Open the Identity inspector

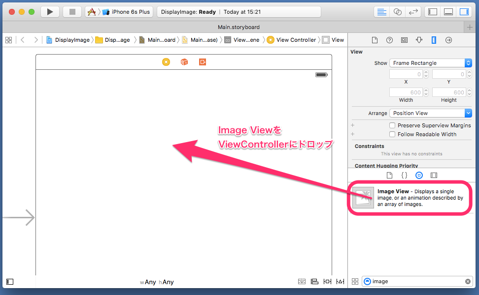pyautogui.click(x=404, y=40)
